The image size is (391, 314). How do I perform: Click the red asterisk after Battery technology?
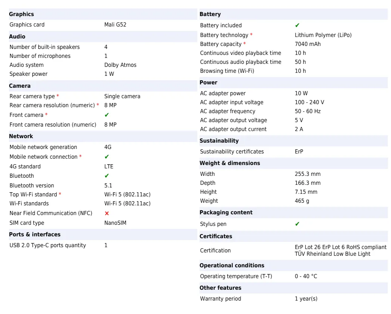[x=251, y=35]
